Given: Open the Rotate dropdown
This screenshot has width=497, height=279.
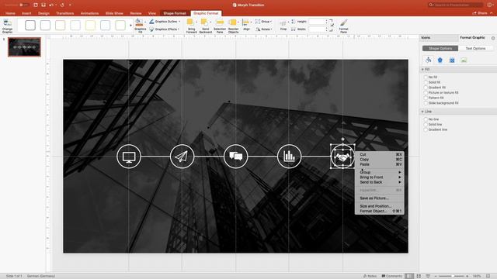Looking at the screenshot, I should (x=264, y=29).
